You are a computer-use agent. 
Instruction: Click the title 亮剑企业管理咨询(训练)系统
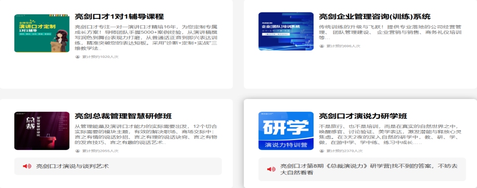(x=375, y=17)
